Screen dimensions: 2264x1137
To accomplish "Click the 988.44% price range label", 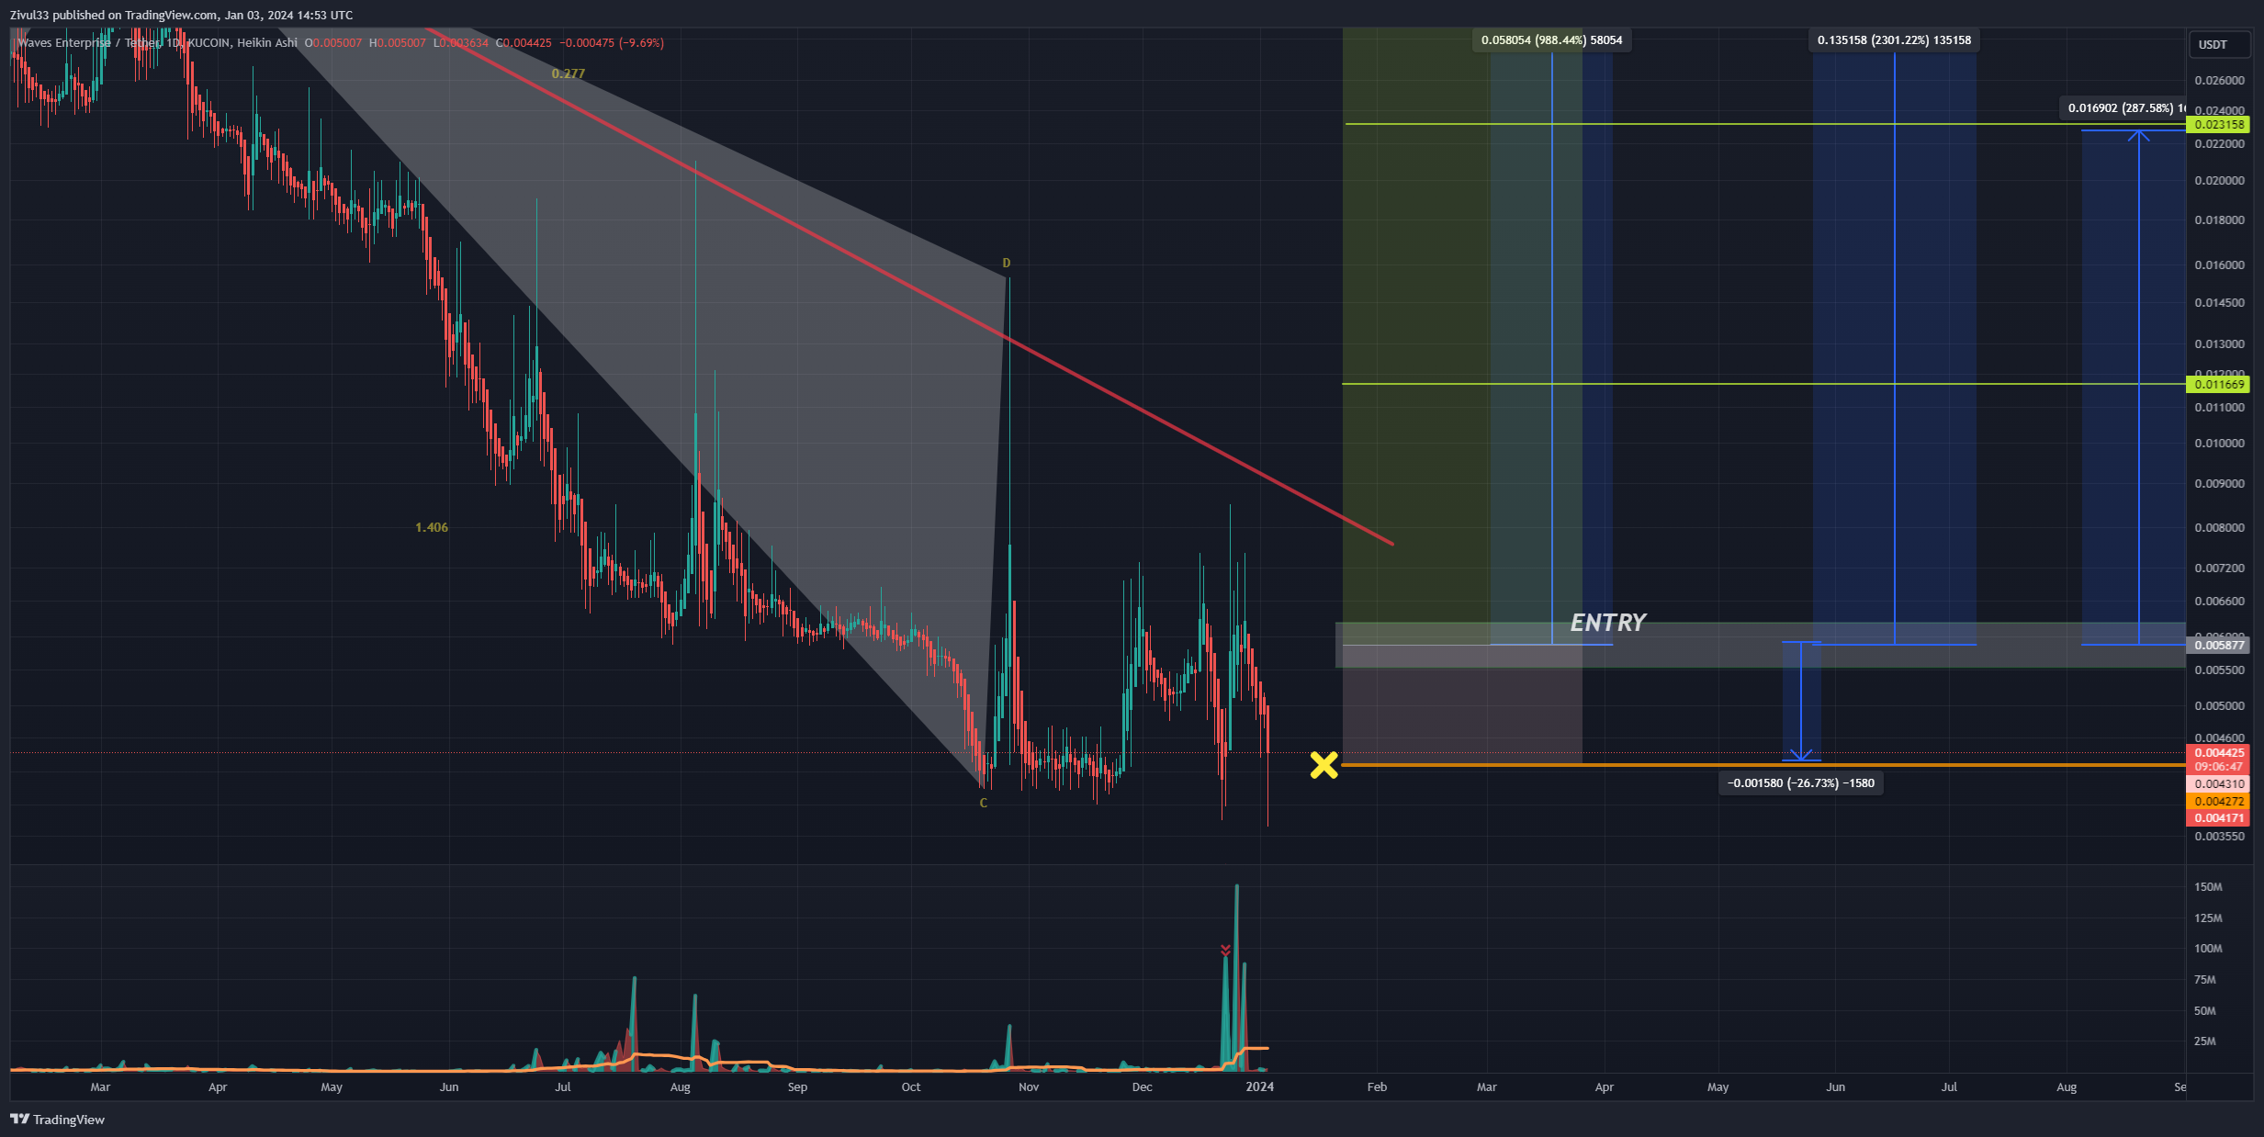I will click(x=1551, y=40).
